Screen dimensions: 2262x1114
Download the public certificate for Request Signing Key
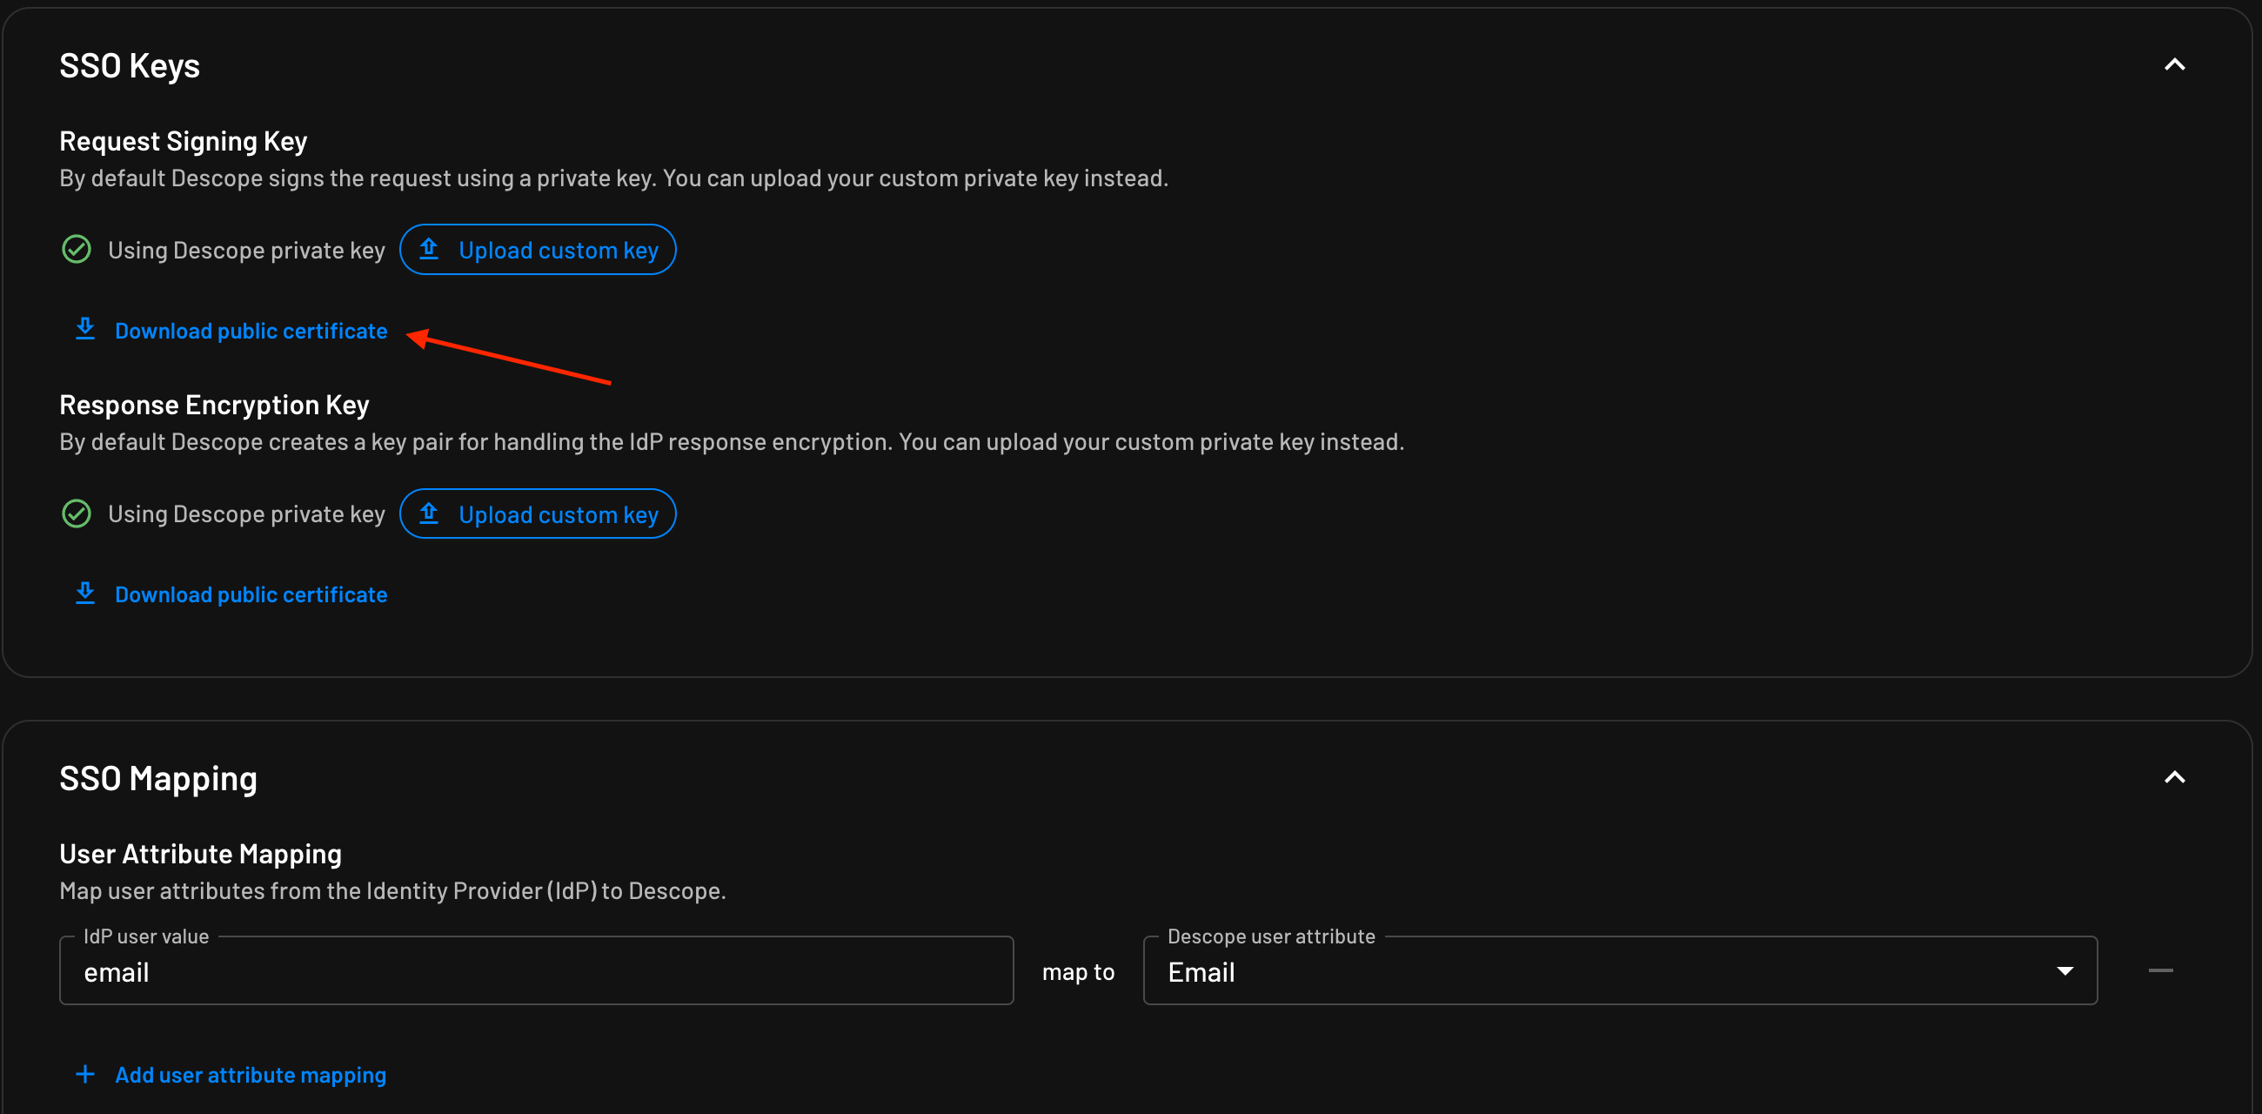click(251, 332)
